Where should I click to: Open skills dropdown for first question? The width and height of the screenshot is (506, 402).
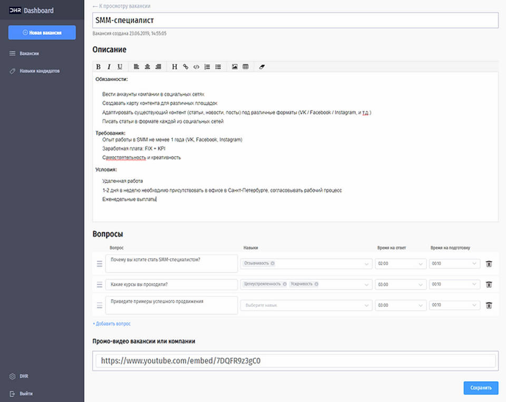click(x=306, y=264)
